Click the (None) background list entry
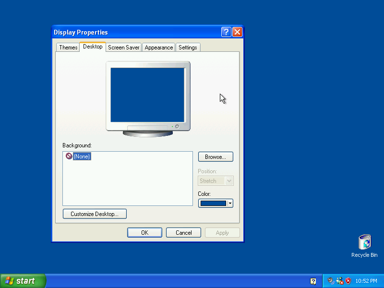The height and width of the screenshot is (288, 384). (82, 156)
